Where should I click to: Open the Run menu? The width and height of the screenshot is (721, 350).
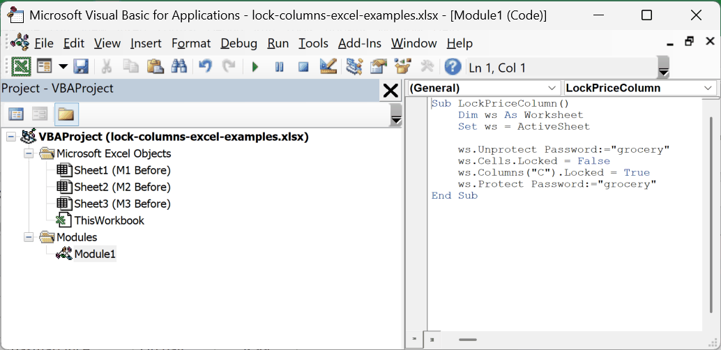(x=278, y=43)
